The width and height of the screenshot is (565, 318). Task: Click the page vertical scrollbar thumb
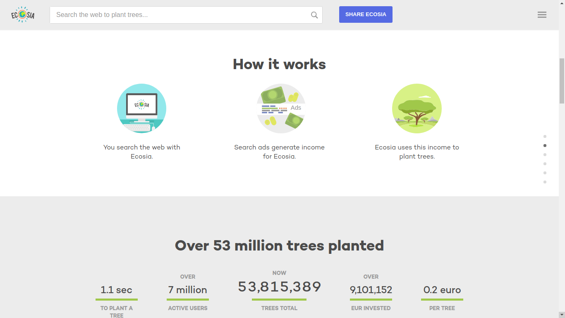[x=562, y=81]
